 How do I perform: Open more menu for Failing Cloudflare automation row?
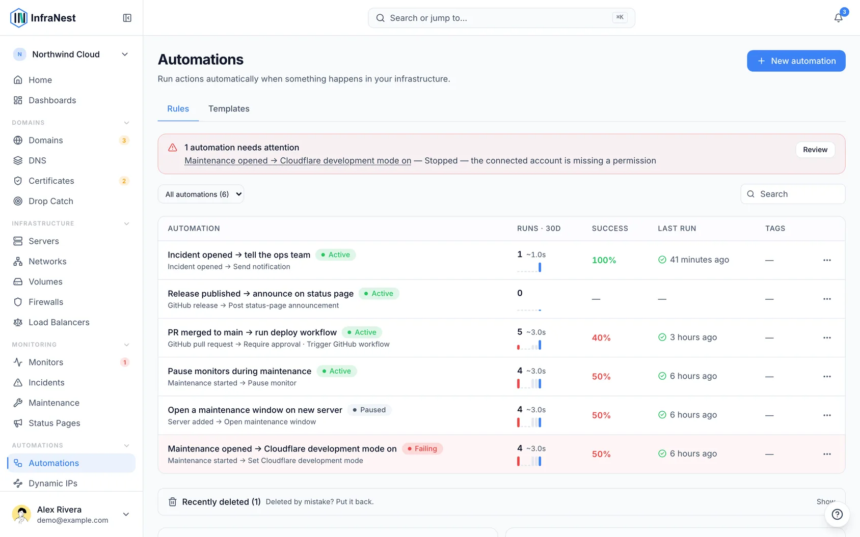(827, 454)
